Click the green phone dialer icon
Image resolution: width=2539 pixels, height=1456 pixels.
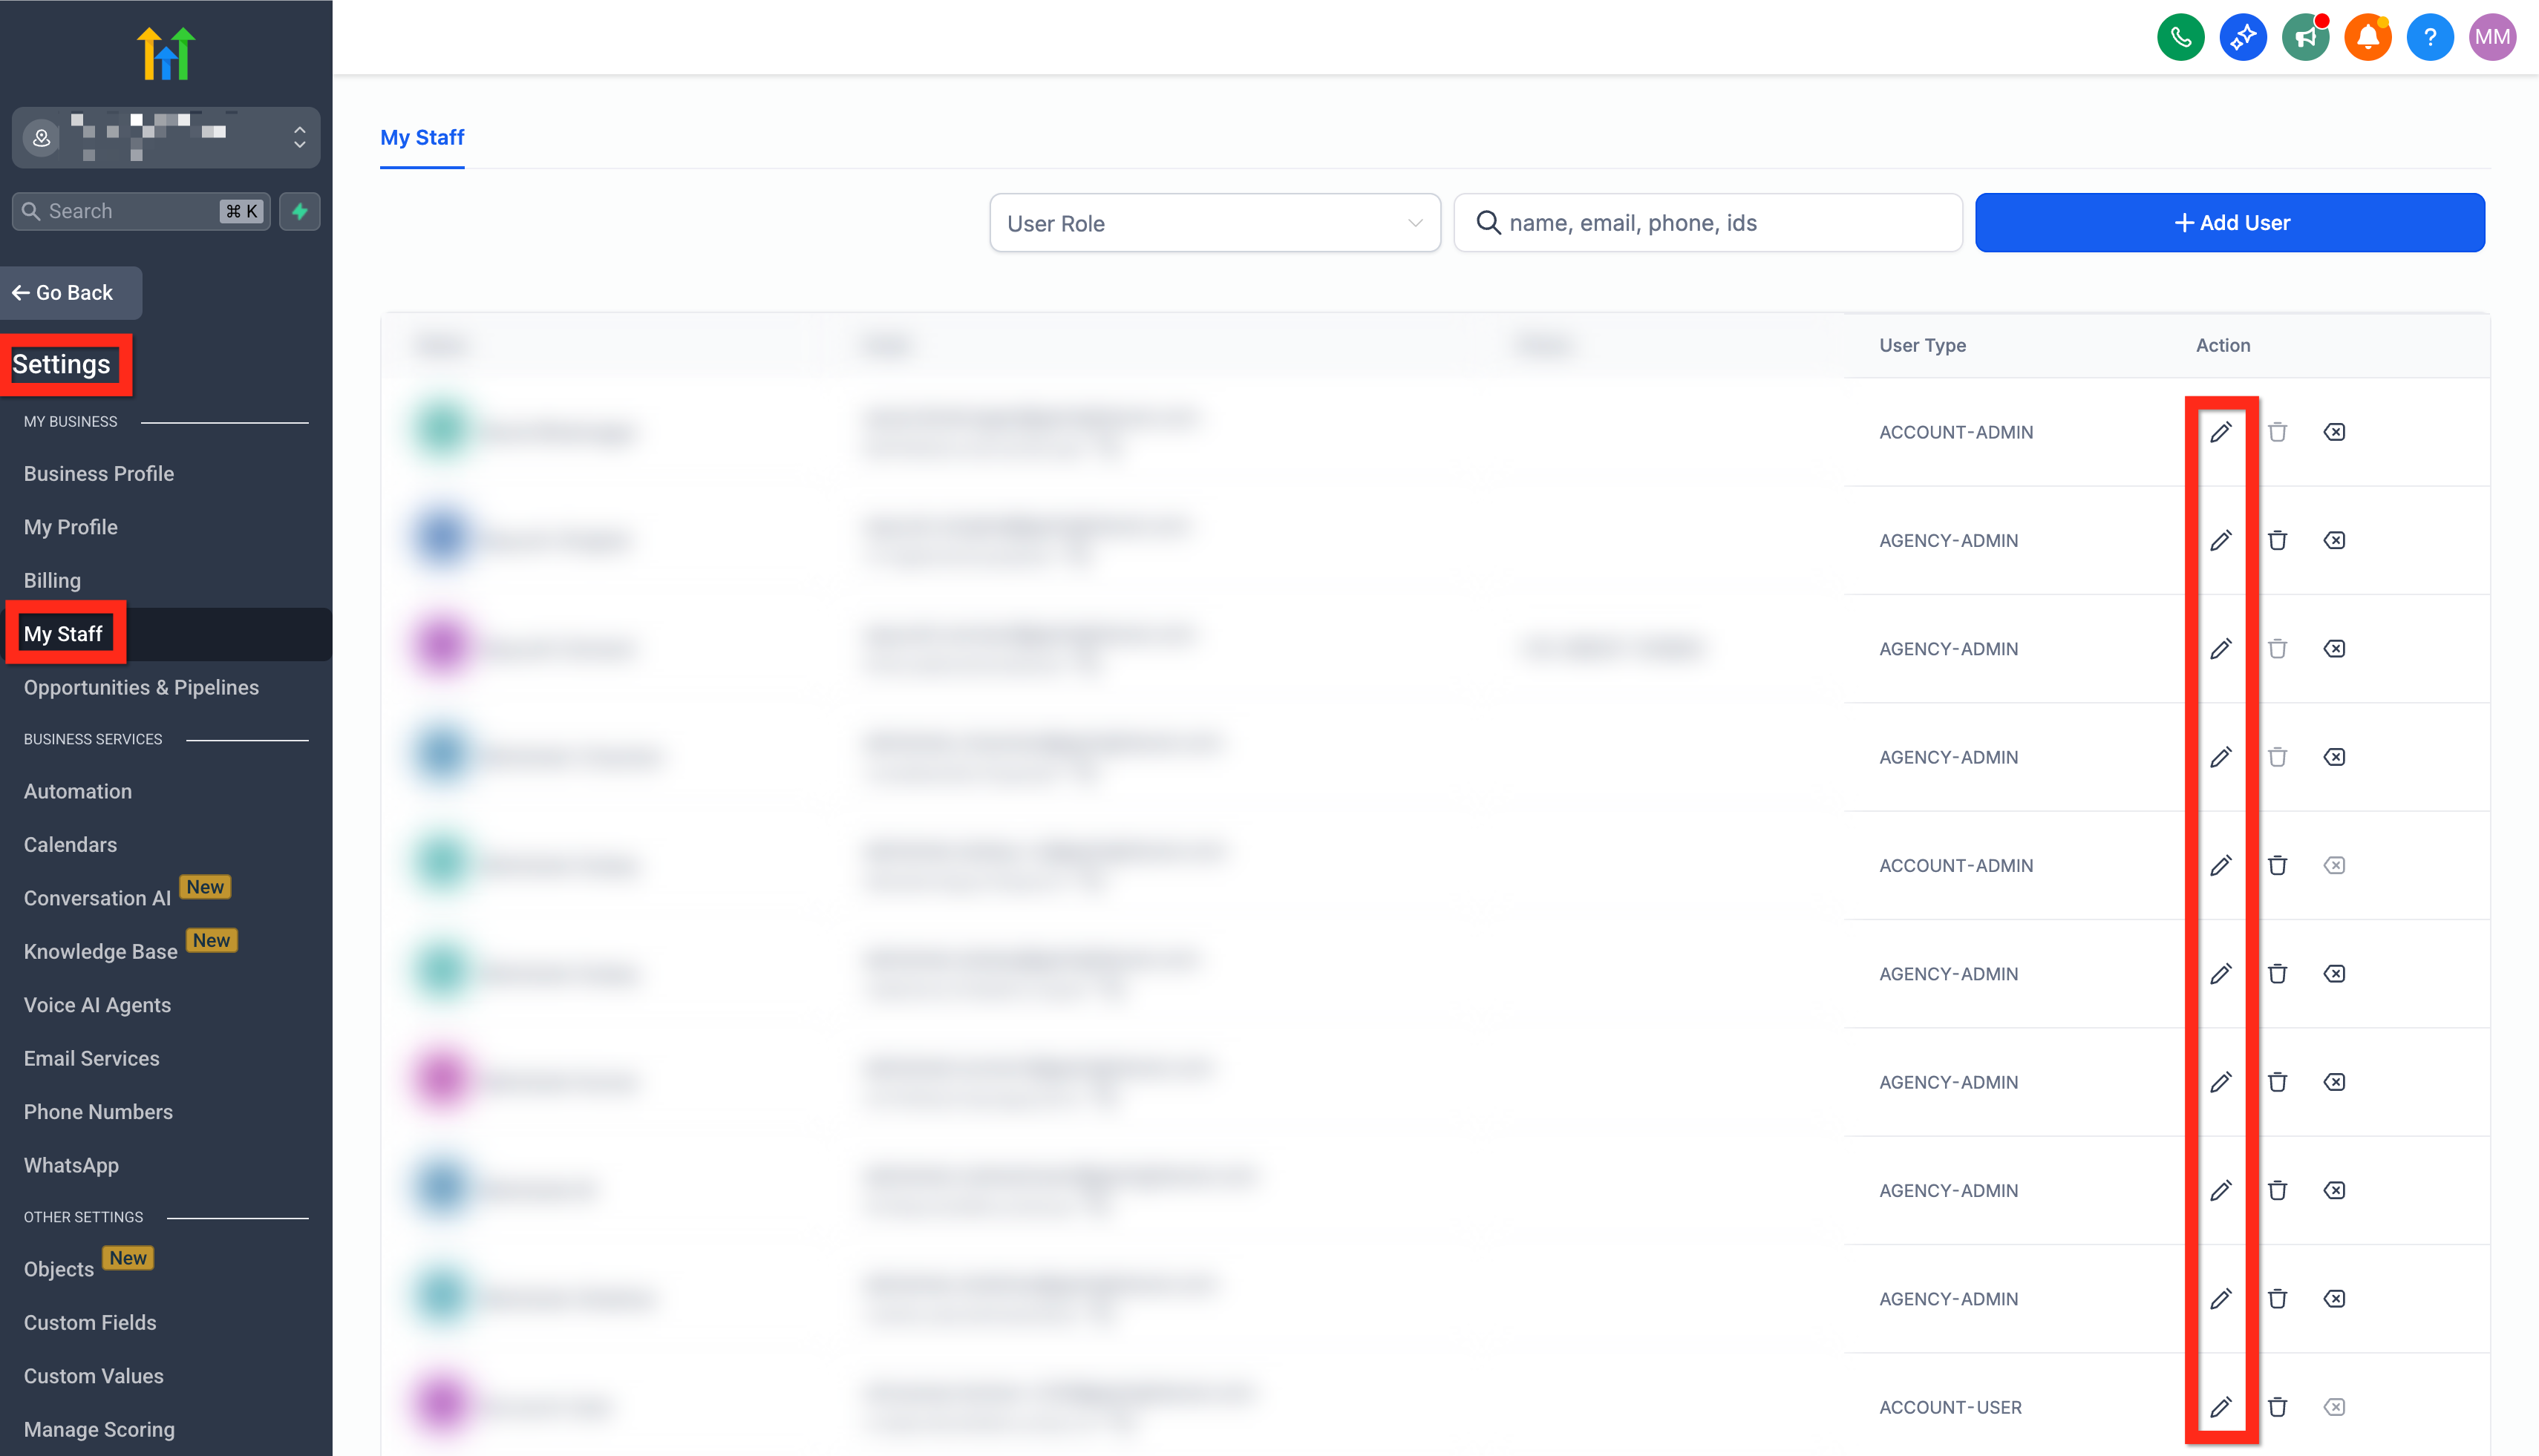[2180, 38]
